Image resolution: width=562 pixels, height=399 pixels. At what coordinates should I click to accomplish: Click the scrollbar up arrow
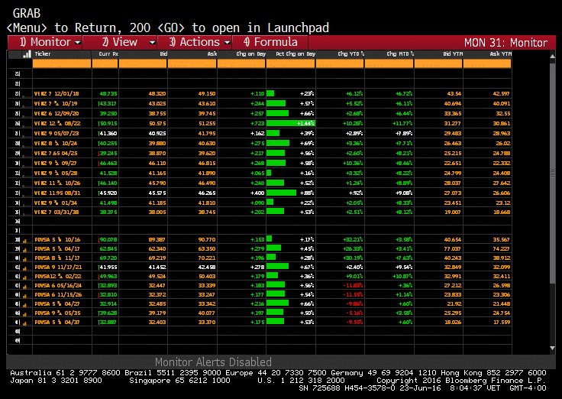click(x=552, y=56)
